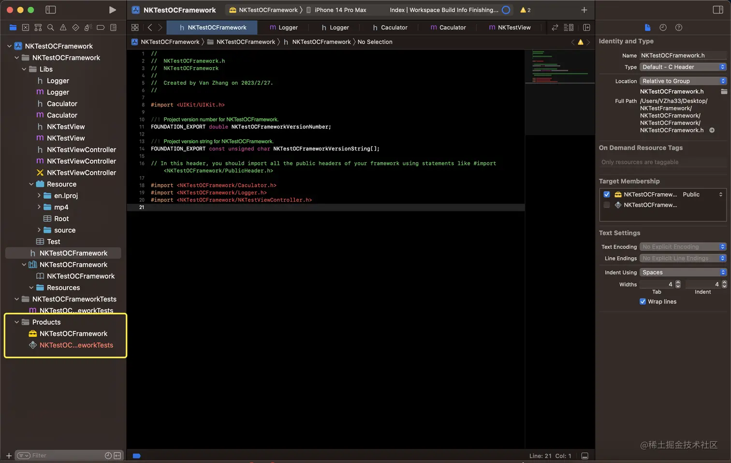Screen dimensions: 731x463
Task: Increase the Indent width stepper
Action: click(724, 282)
